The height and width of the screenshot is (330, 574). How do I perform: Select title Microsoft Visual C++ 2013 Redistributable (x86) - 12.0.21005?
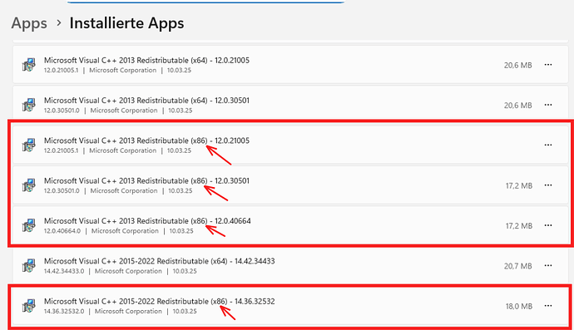point(146,140)
